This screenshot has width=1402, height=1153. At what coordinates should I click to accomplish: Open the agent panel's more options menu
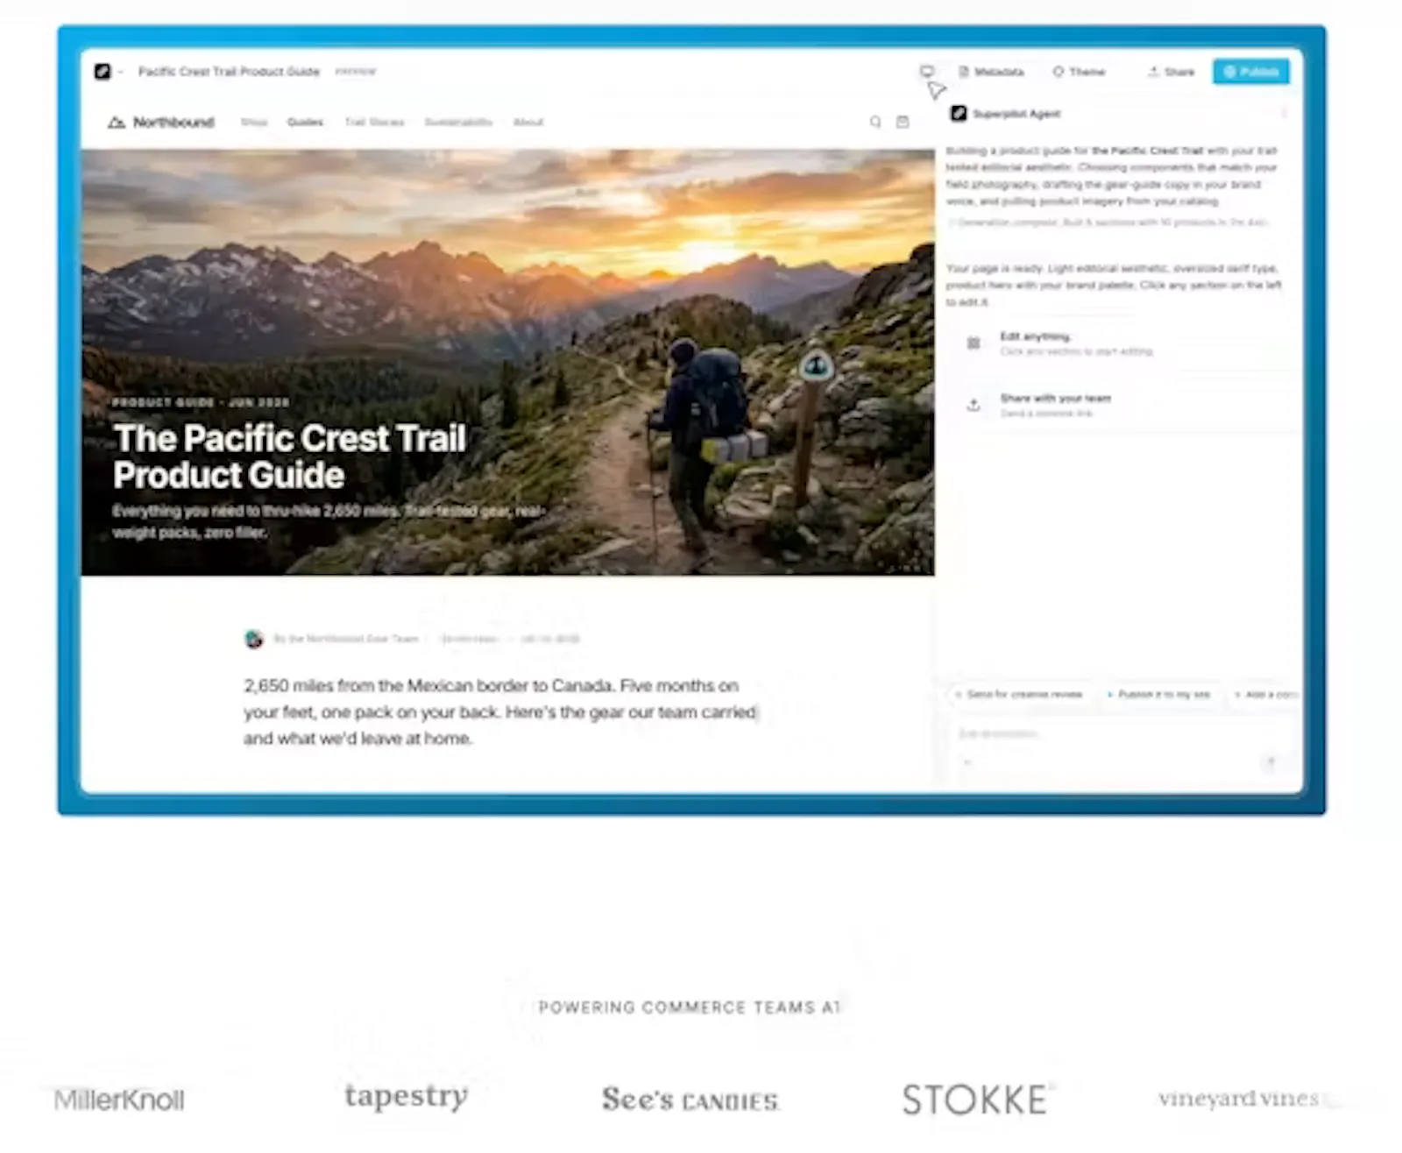[x=1284, y=114]
